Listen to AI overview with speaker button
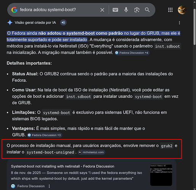This screenshot has height=190, width=196. tap(63, 22)
